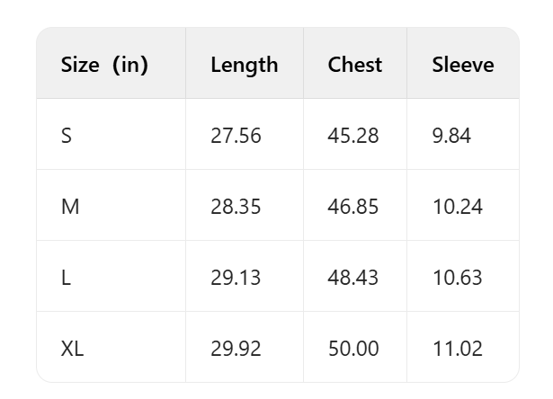Click the 29.13 length value
This screenshot has height=399, width=553.
tap(236, 278)
